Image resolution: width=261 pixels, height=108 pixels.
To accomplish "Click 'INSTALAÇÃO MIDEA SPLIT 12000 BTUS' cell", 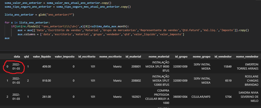I will (x=161, y=81).
